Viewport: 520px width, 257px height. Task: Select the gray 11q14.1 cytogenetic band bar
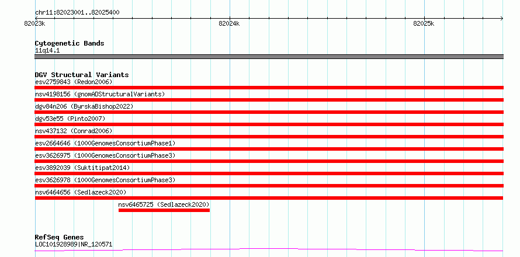point(269,57)
